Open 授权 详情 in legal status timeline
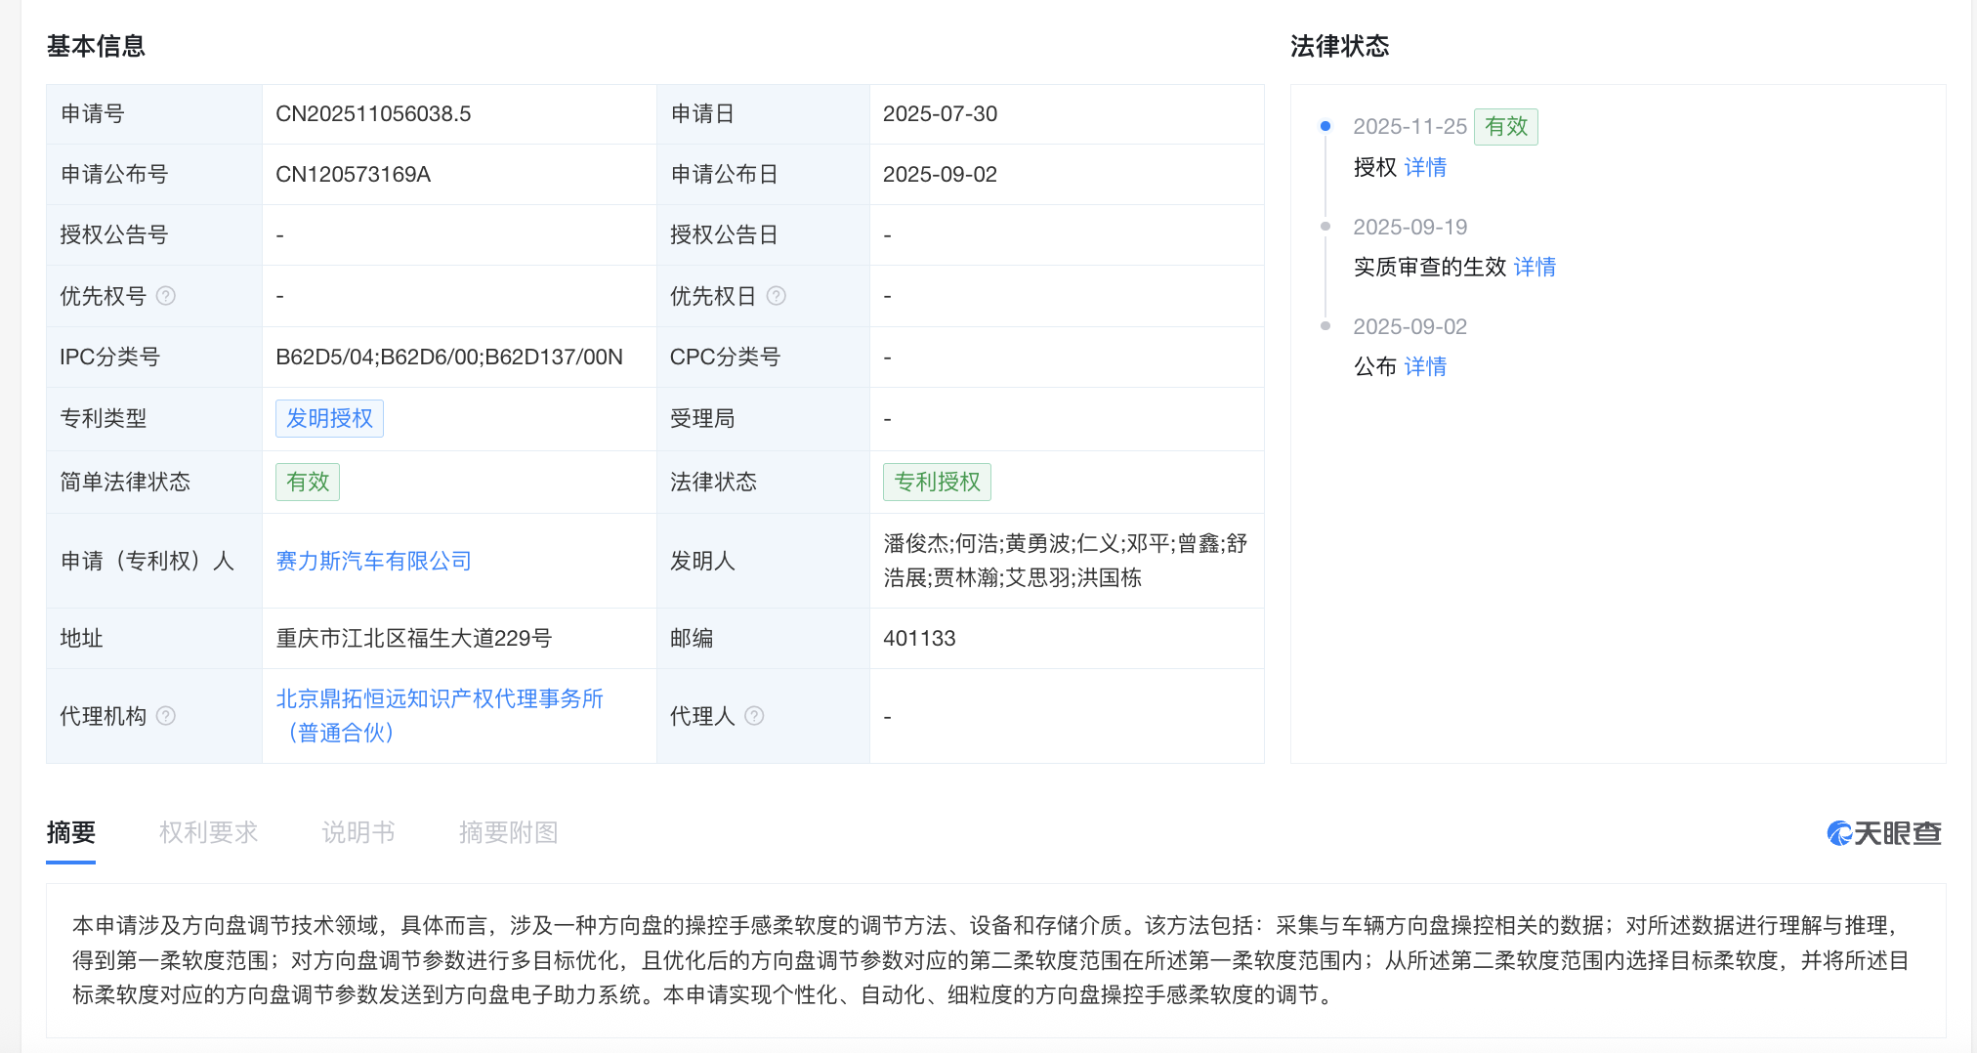 1424,167
